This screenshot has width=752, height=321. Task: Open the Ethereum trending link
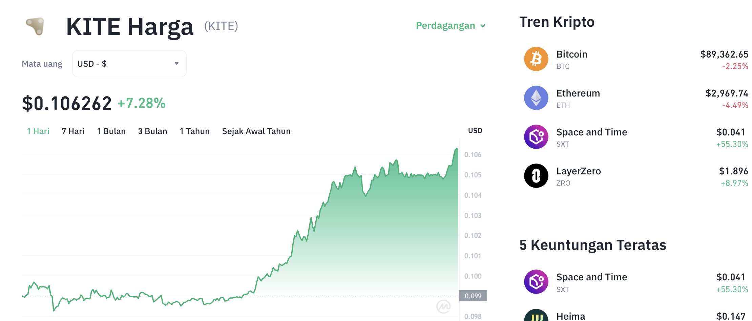point(578,93)
